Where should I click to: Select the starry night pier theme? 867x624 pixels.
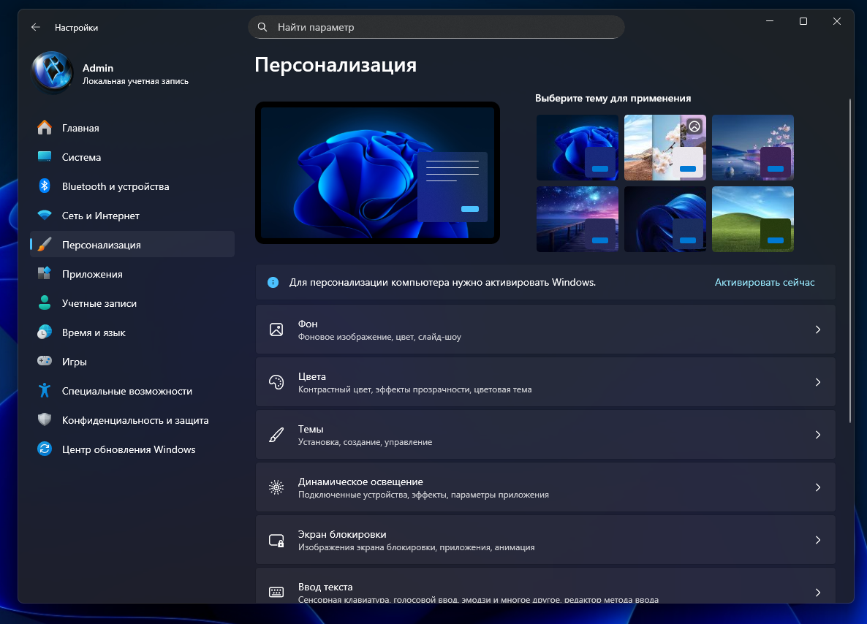(578, 219)
